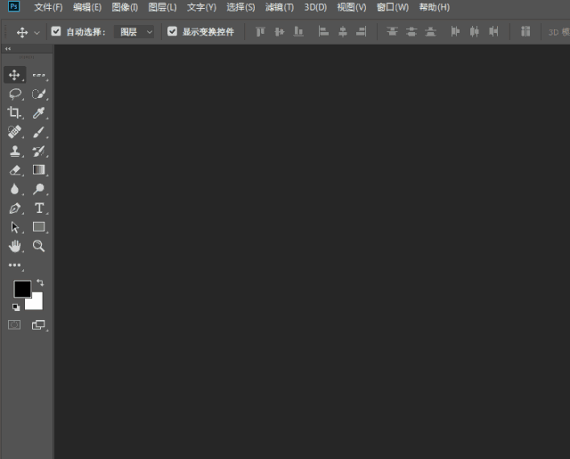Collapse the toolbox panel double-arrow
The image size is (570, 459).
tap(8, 48)
